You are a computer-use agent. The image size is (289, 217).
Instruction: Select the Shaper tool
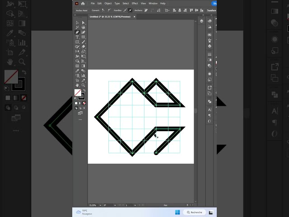(x=77, y=47)
